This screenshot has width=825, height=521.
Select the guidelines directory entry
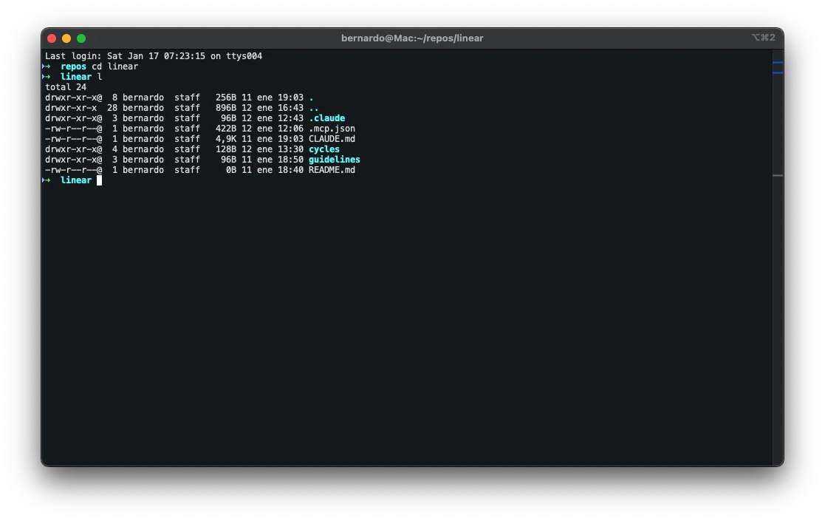(334, 160)
